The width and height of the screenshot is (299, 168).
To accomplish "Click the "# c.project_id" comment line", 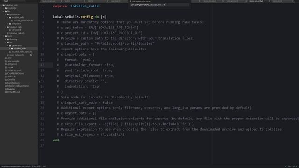I will [100, 33].
